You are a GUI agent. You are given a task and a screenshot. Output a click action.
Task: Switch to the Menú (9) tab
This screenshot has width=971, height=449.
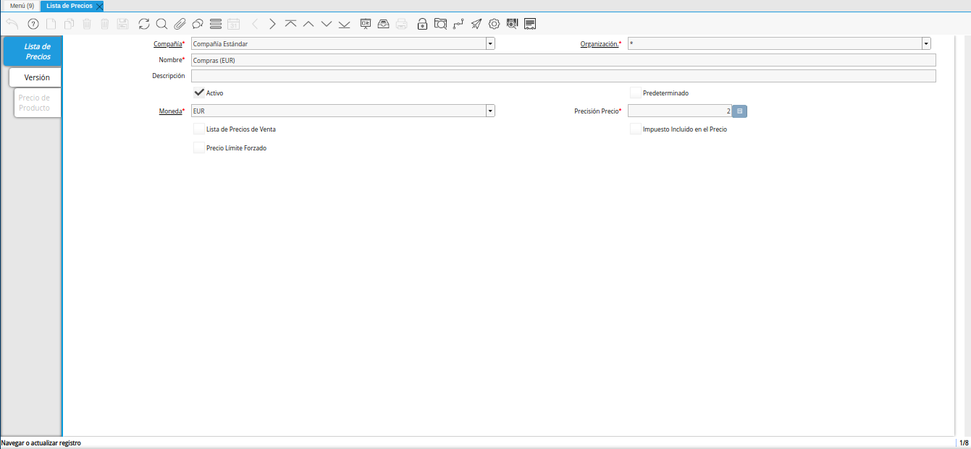22,6
